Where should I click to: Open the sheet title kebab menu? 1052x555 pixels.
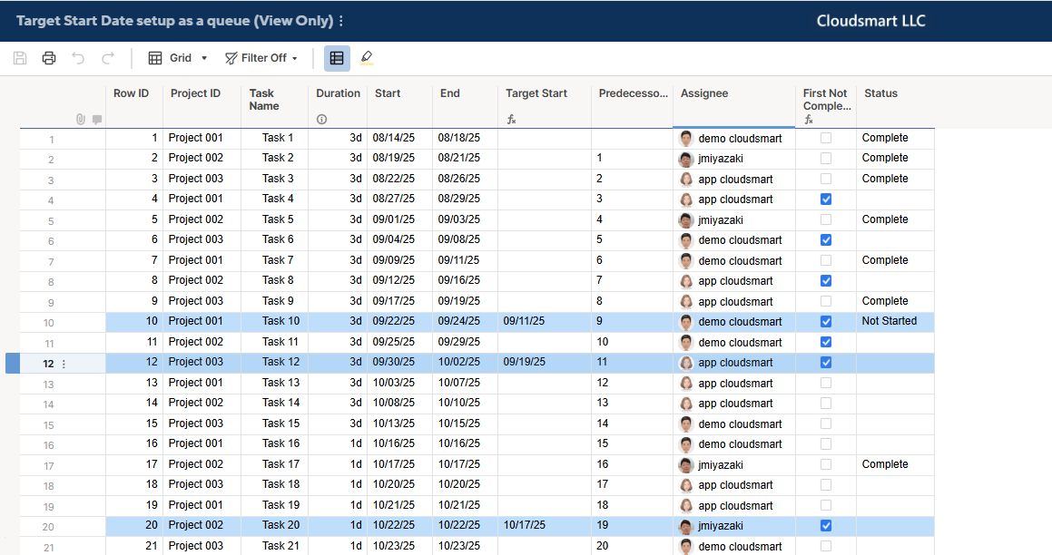340,21
